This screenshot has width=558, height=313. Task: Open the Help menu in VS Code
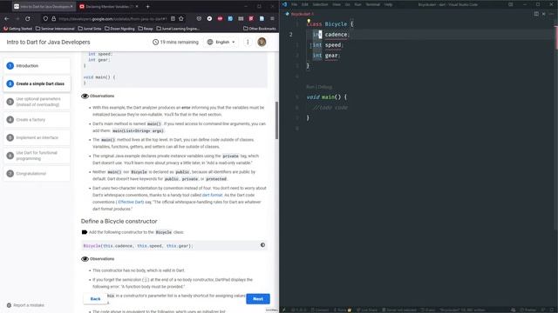(388, 4)
